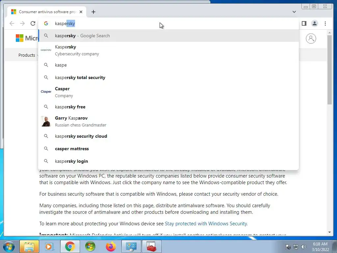Screen dimensions: 337x253
Task: Click the address bar text field
Action: (168, 23)
